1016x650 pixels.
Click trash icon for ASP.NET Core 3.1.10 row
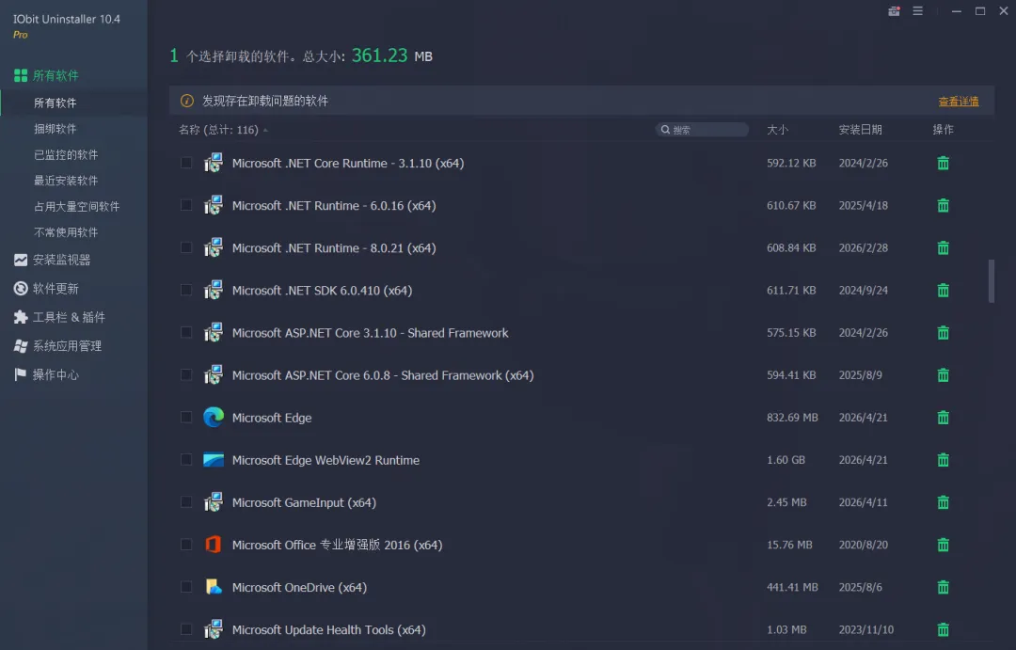[943, 333]
